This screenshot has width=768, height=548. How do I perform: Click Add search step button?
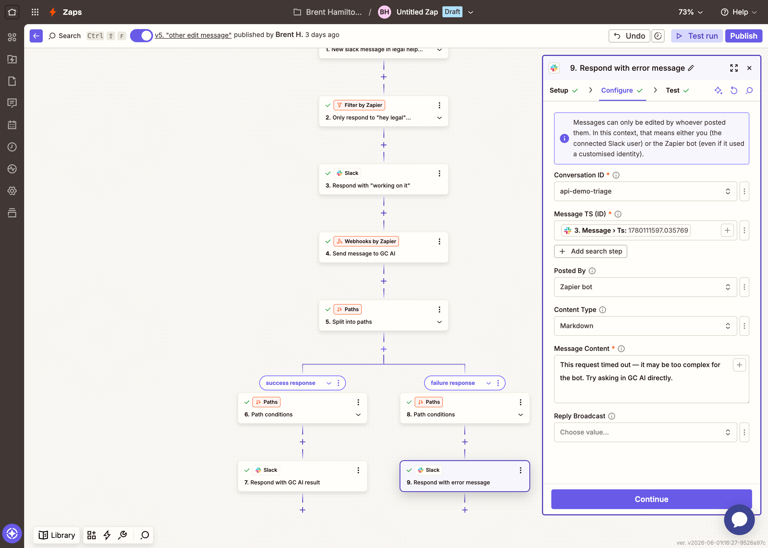591,251
